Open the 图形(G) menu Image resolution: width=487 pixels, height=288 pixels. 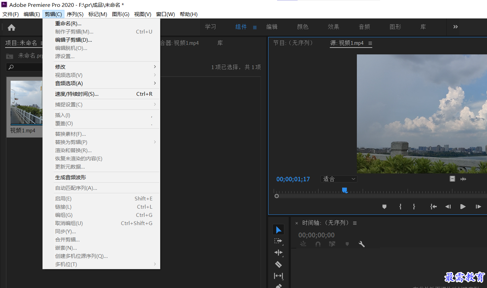pyautogui.click(x=121, y=14)
